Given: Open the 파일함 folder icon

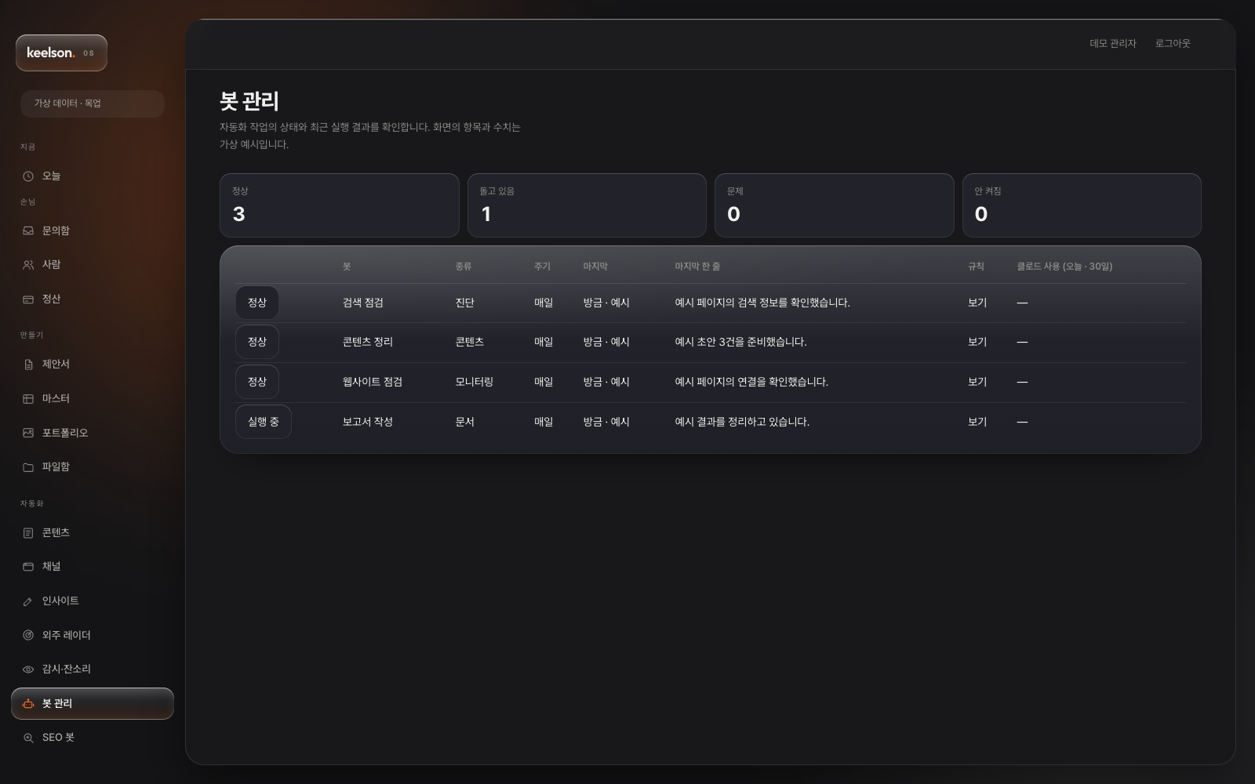Looking at the screenshot, I should click(x=28, y=467).
